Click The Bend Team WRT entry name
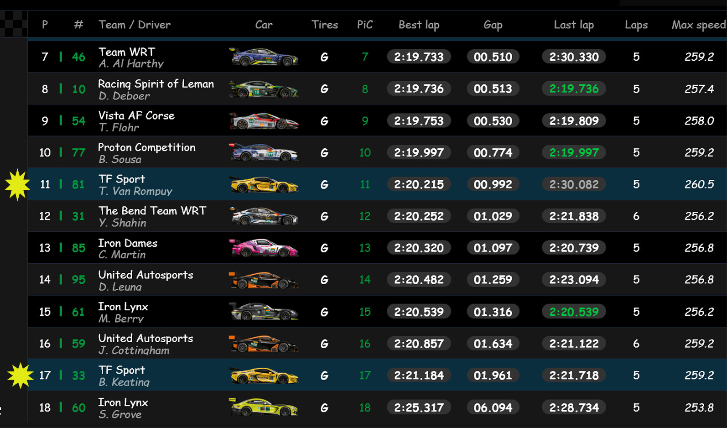Viewport: 727px width, 428px height. 152,211
